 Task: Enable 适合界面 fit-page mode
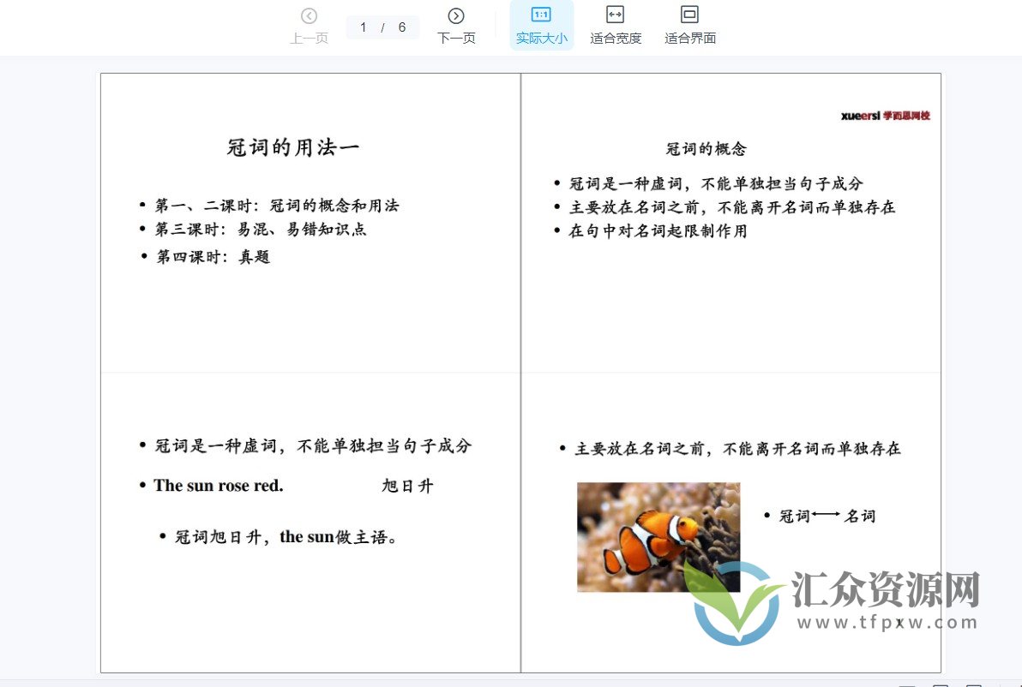point(688,26)
